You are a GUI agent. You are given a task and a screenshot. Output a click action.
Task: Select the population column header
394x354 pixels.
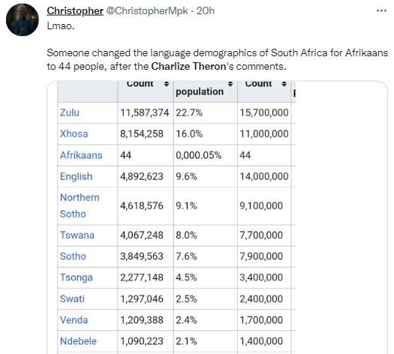[200, 91]
